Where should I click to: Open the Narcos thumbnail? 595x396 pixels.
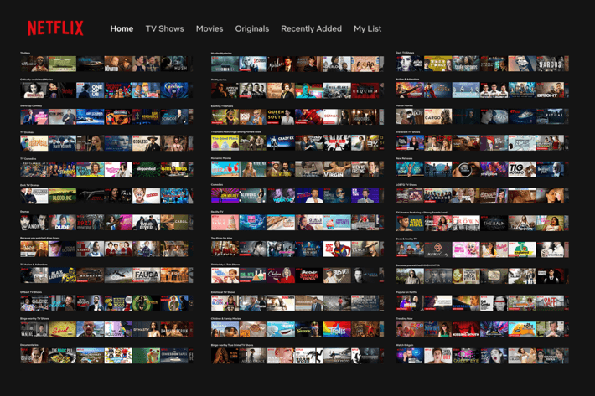tap(551, 64)
